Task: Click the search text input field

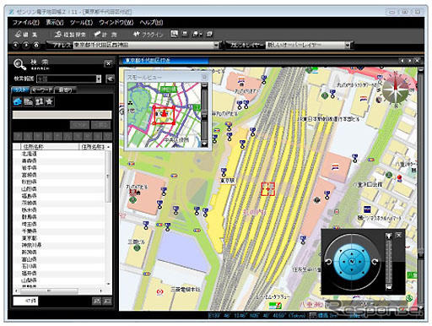Action: click(62, 115)
